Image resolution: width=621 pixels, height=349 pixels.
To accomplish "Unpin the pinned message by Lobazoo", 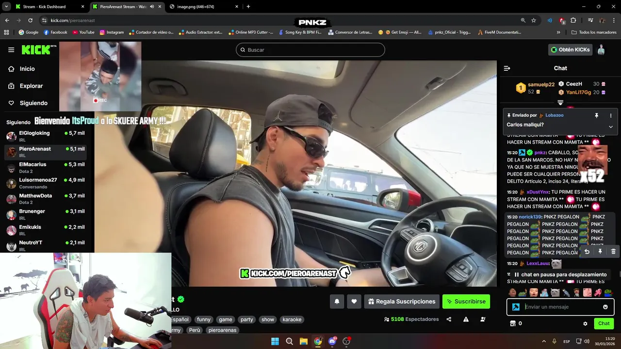I will tap(597, 115).
